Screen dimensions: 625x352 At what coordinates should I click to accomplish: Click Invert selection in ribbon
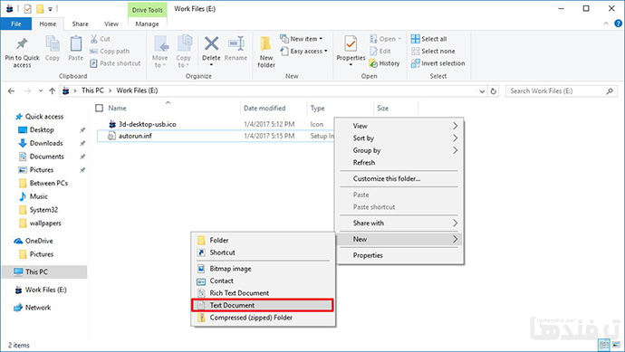438,63
